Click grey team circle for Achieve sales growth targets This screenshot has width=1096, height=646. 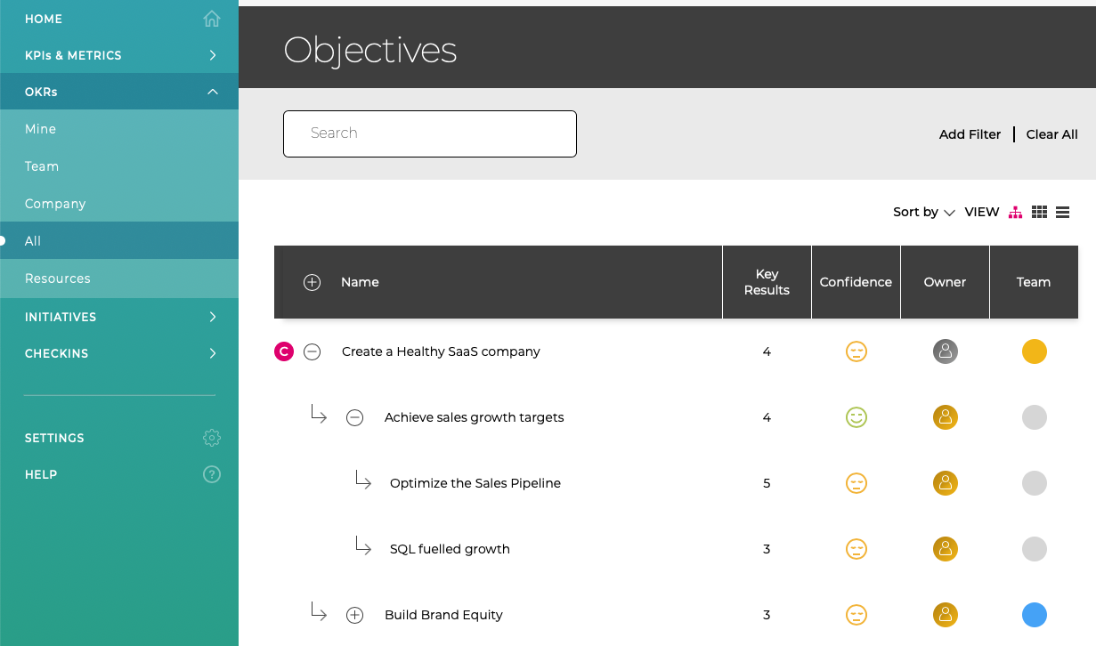coord(1034,417)
